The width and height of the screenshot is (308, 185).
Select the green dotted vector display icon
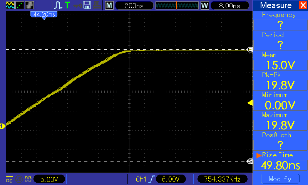(20, 5)
